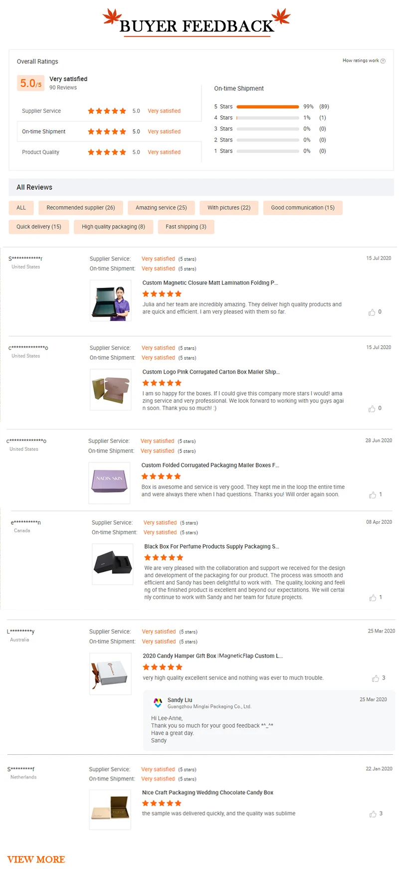The image size is (399, 869).
Task: Thumbs up the NADIS SKIN mailer review
Action: point(373,494)
